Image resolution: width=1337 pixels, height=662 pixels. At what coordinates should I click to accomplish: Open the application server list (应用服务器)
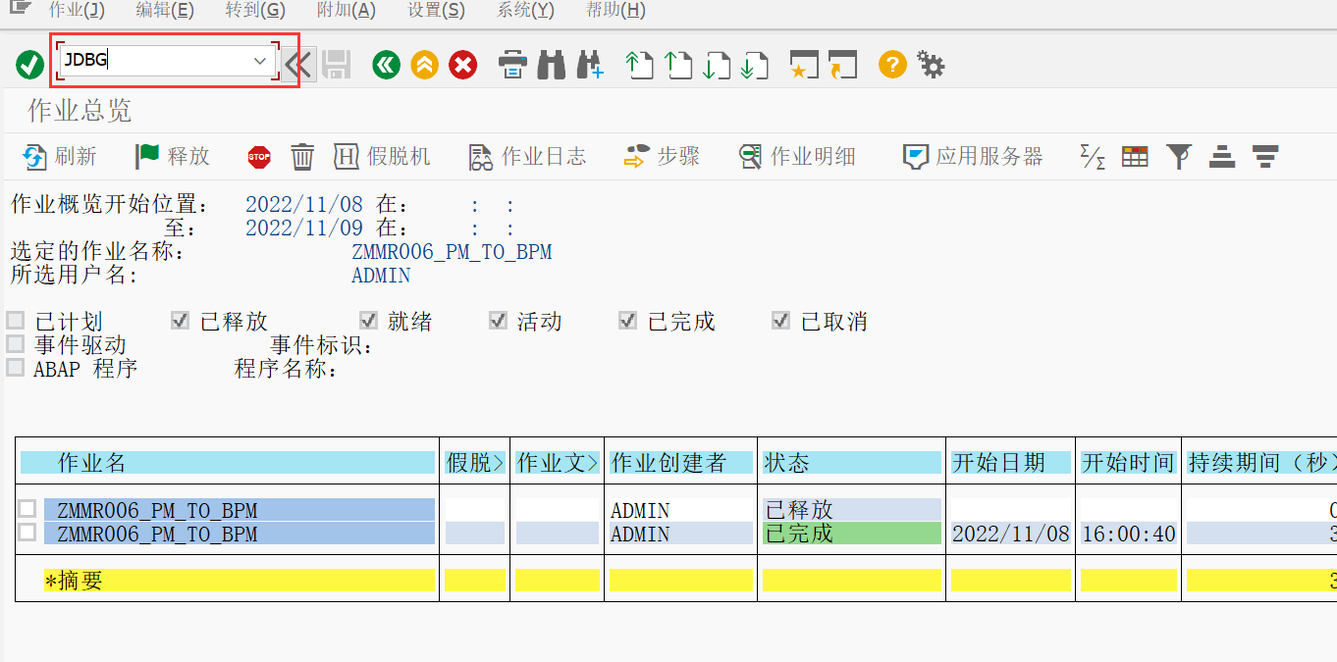(x=971, y=156)
